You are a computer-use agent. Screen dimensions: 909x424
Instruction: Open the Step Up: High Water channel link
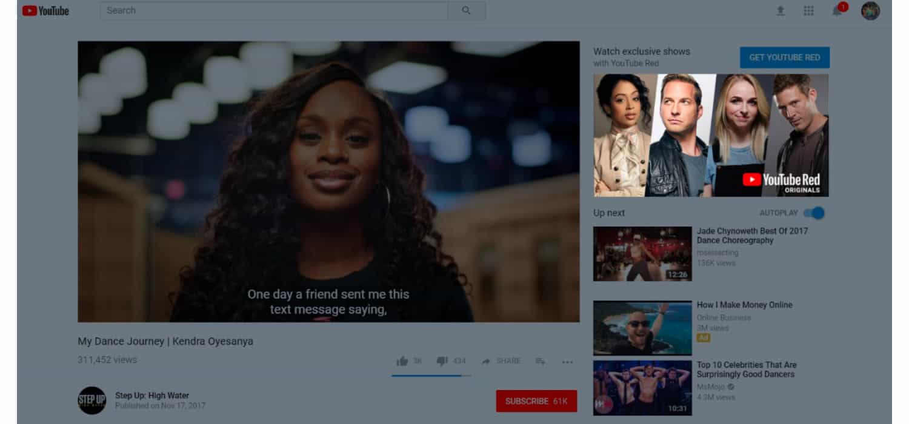coord(152,396)
